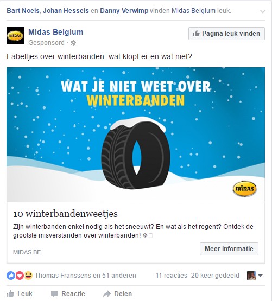Click the audience settings gear next to Gesponsord
The image size is (272, 301).
click(x=73, y=43)
